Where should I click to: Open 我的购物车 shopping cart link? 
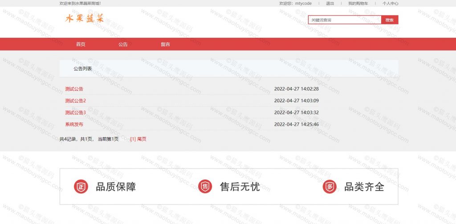click(358, 3)
